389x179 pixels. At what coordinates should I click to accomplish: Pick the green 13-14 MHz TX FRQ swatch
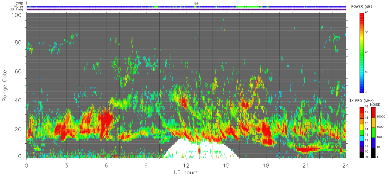tap(361, 132)
